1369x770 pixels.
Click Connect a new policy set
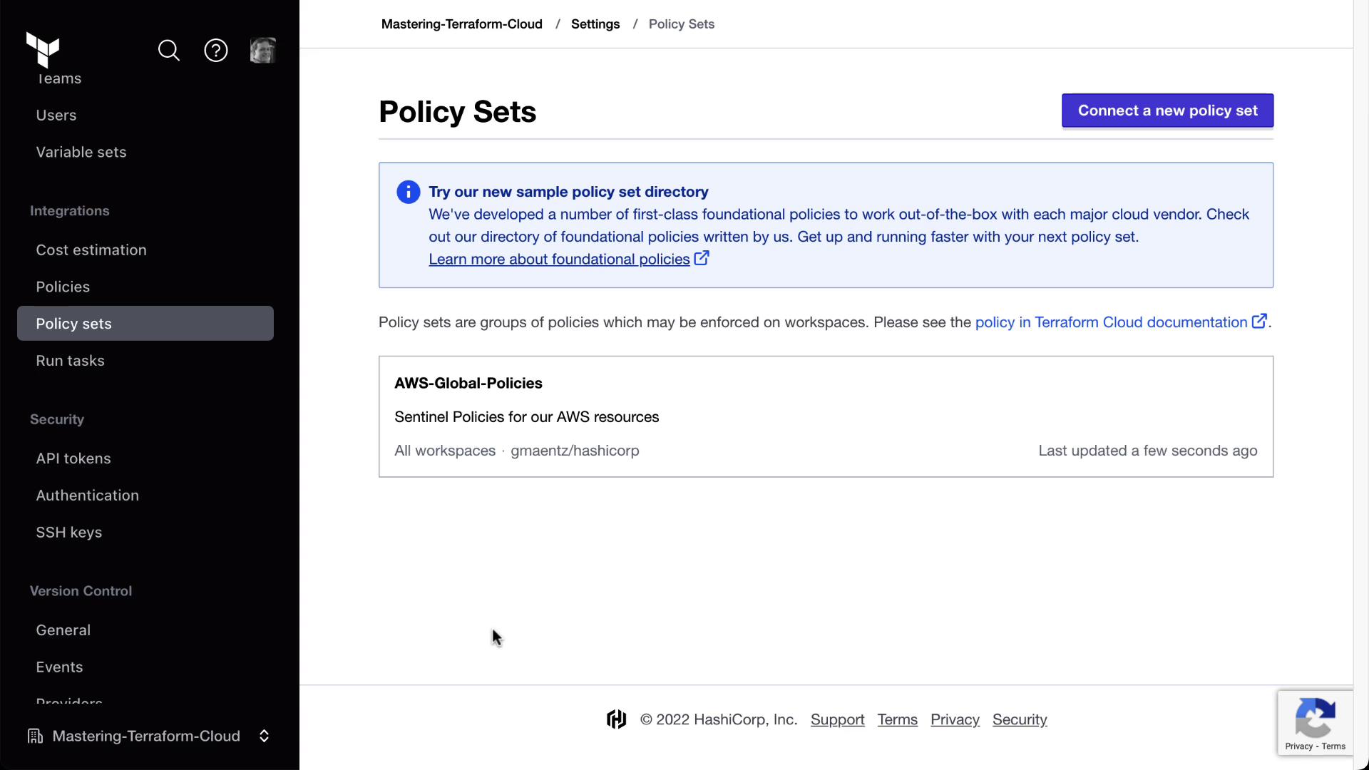point(1167,111)
